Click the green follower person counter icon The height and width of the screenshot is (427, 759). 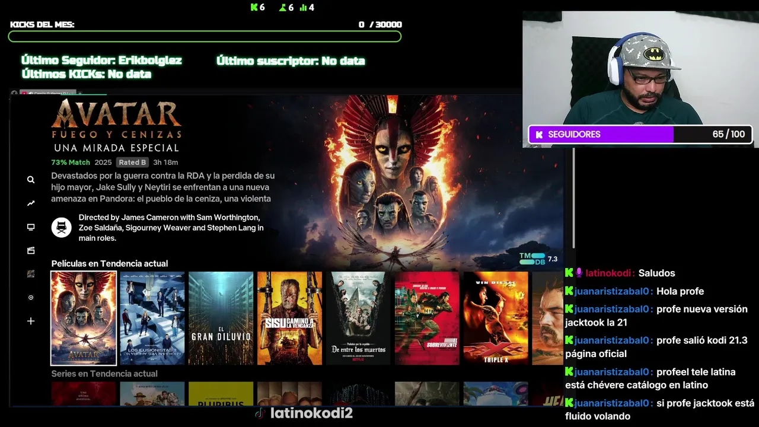tap(283, 7)
